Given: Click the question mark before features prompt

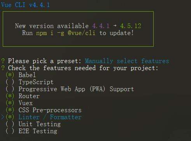Looking at the screenshot, I should click(3, 68).
